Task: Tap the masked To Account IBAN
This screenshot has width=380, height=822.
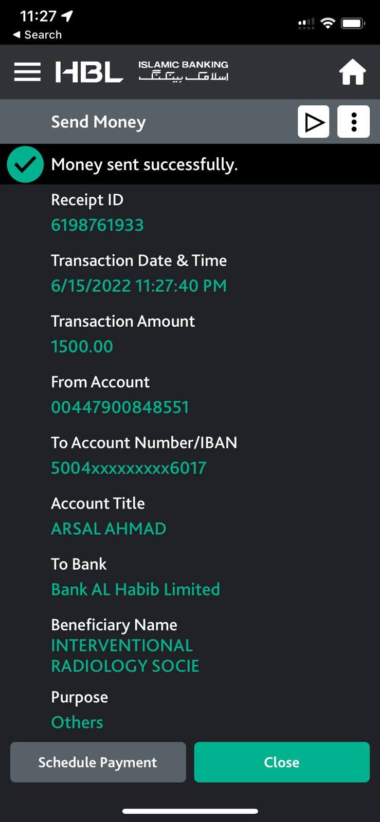Action: (x=129, y=468)
